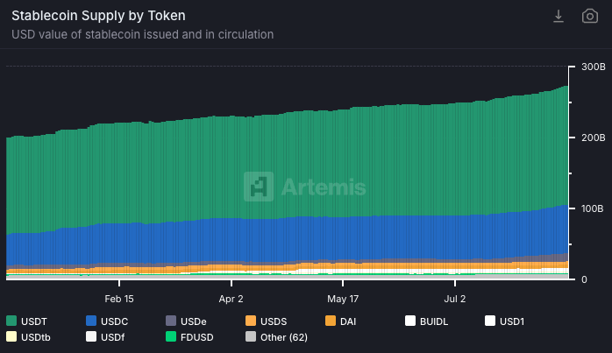Click the Other (62) legend entry
The image size is (612, 353).
point(276,336)
